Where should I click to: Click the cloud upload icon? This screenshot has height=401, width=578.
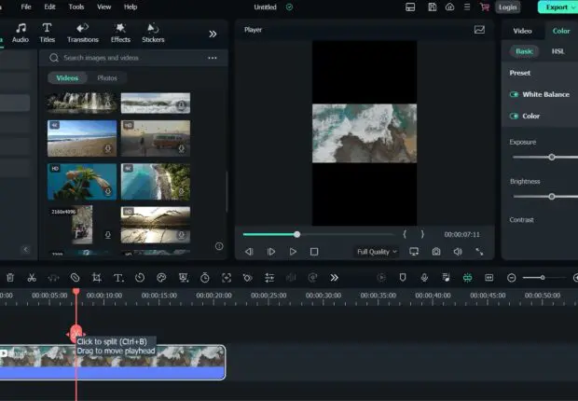(449, 7)
